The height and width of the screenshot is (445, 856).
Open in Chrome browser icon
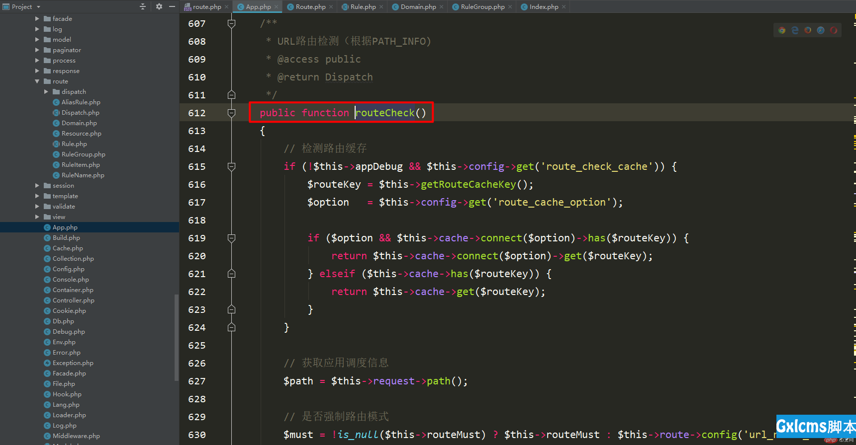tap(782, 30)
